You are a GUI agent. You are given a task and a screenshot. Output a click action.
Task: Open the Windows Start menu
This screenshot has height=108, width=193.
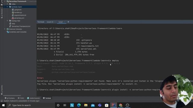pyautogui.click(x=3, y=105)
